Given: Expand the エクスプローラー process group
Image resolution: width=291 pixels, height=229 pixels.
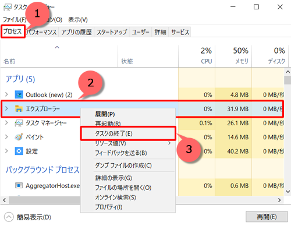Looking at the screenshot, I should point(6,108).
